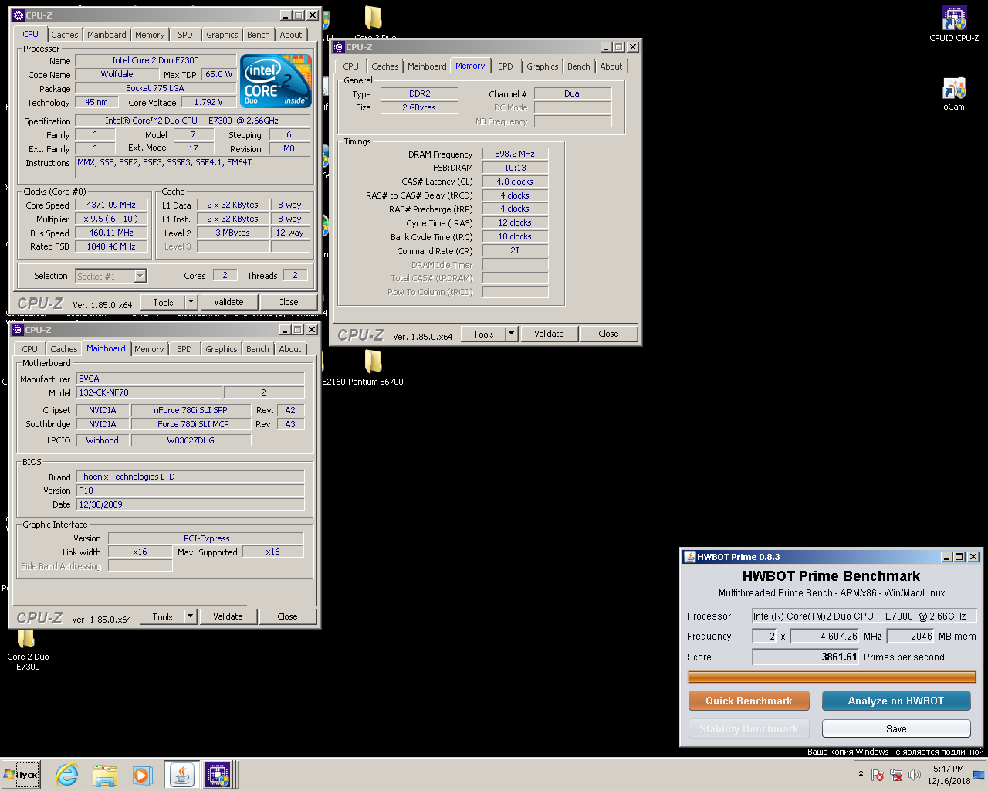Screen dimensions: 988x791
Task: Click the orange HWBOT Prime progress bar
Action: click(x=832, y=677)
